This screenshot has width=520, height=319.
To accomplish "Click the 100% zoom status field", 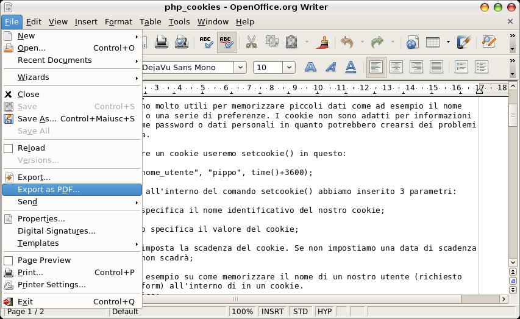I will 243,311.
